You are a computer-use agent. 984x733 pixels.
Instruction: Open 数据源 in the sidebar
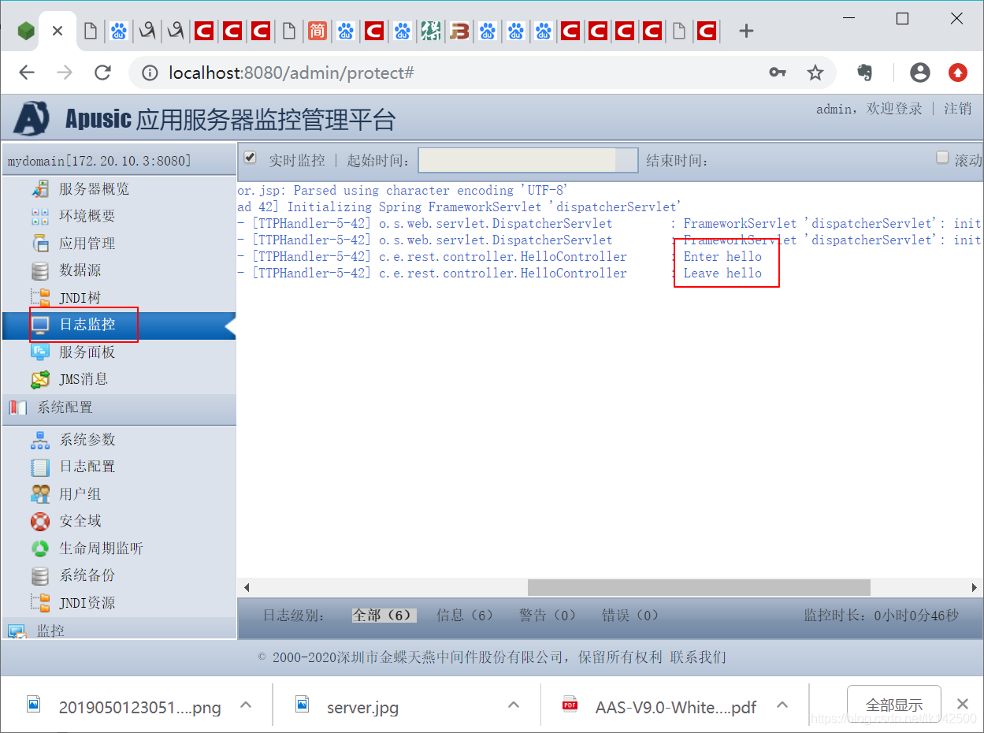point(80,270)
